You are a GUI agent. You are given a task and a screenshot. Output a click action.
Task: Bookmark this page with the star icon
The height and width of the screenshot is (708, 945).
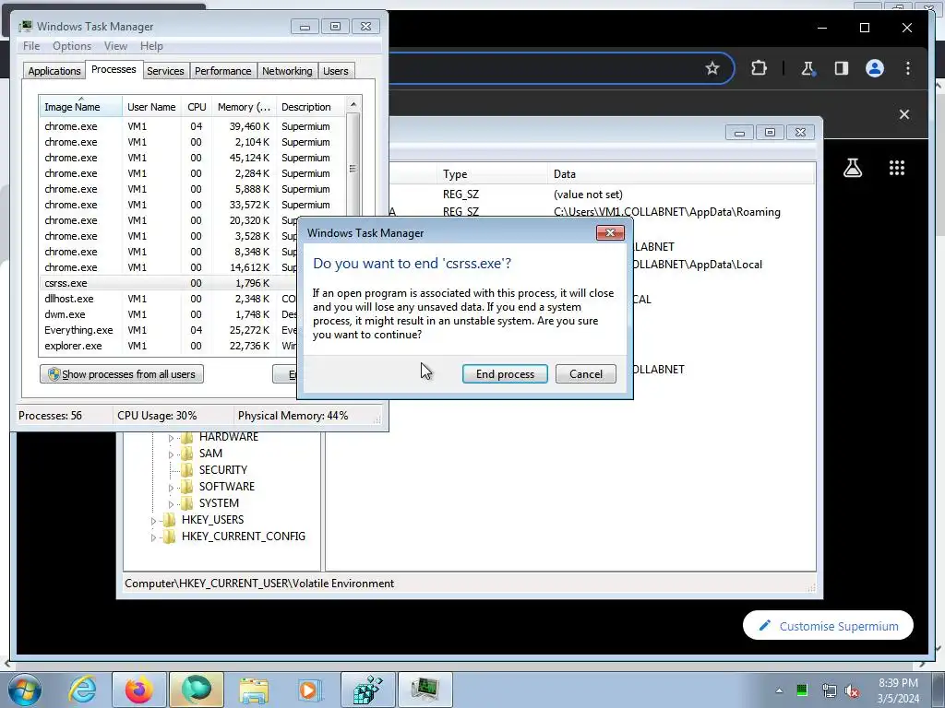pyautogui.click(x=712, y=68)
